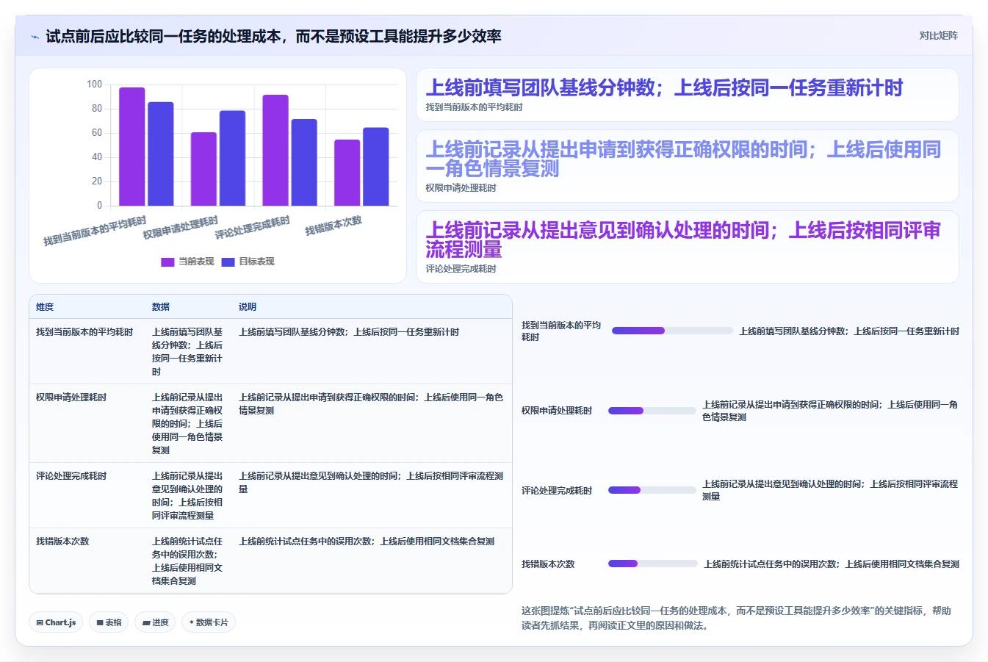Open the card titled 上线前记录从提出意见到确认处理的时间
This screenshot has height=662, width=988.
click(x=687, y=247)
